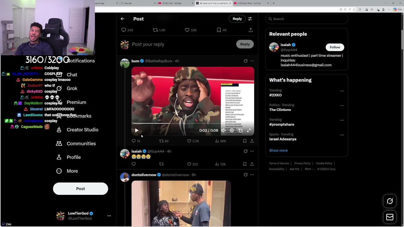The image size is (404, 227).
Task: Open Grok action icon on bum's post
Action: [246, 61]
